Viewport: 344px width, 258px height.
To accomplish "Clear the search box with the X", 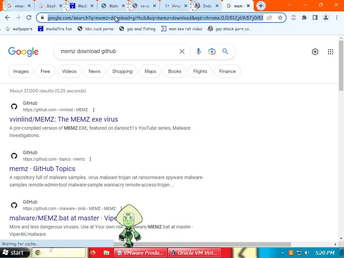I will [x=182, y=51].
